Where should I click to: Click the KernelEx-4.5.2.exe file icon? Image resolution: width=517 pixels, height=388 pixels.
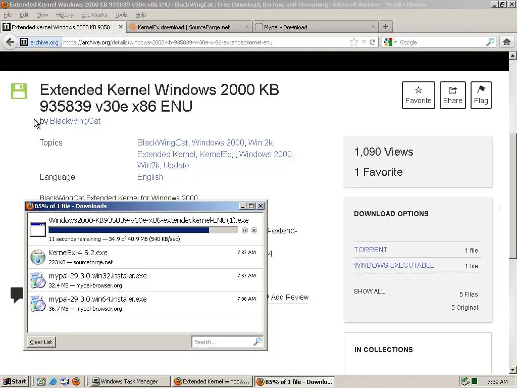pos(38,257)
